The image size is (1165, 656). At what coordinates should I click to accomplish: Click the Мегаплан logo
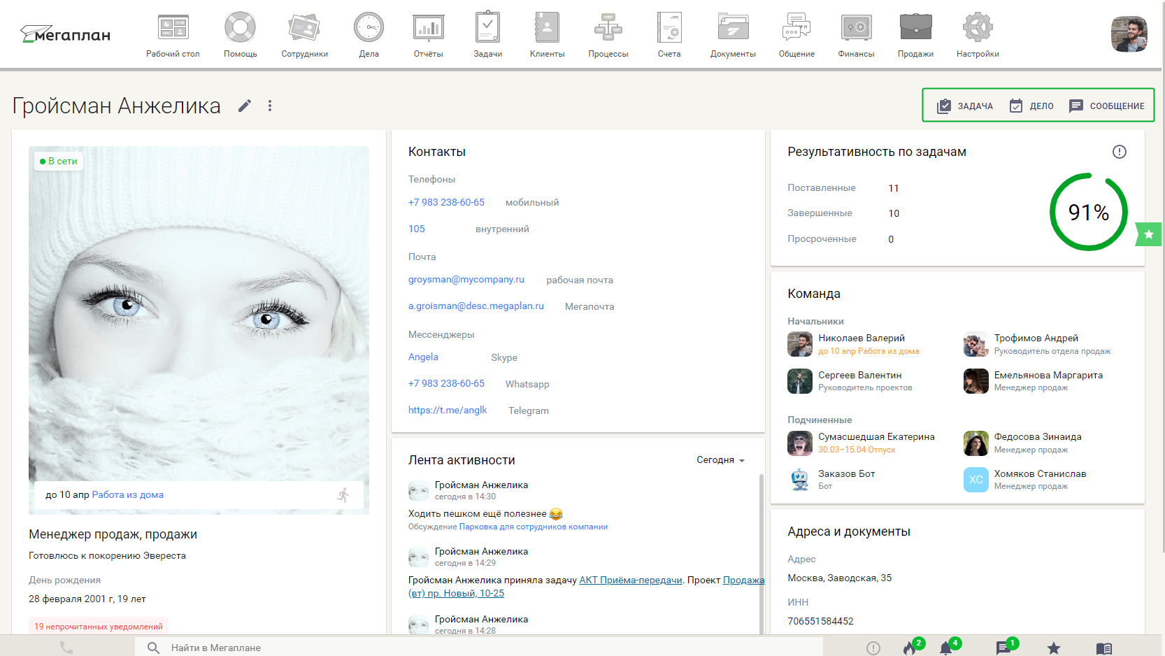click(65, 34)
